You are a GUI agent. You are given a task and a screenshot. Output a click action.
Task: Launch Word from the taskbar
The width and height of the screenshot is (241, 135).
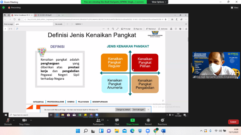click(x=163, y=131)
